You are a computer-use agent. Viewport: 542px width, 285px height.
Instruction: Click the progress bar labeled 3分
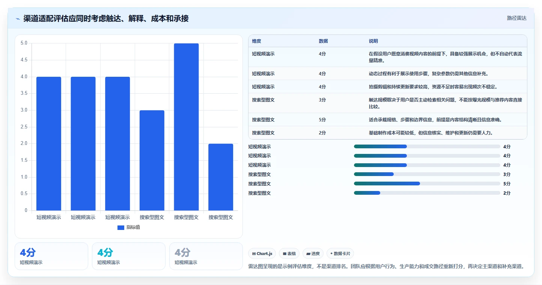point(427,174)
